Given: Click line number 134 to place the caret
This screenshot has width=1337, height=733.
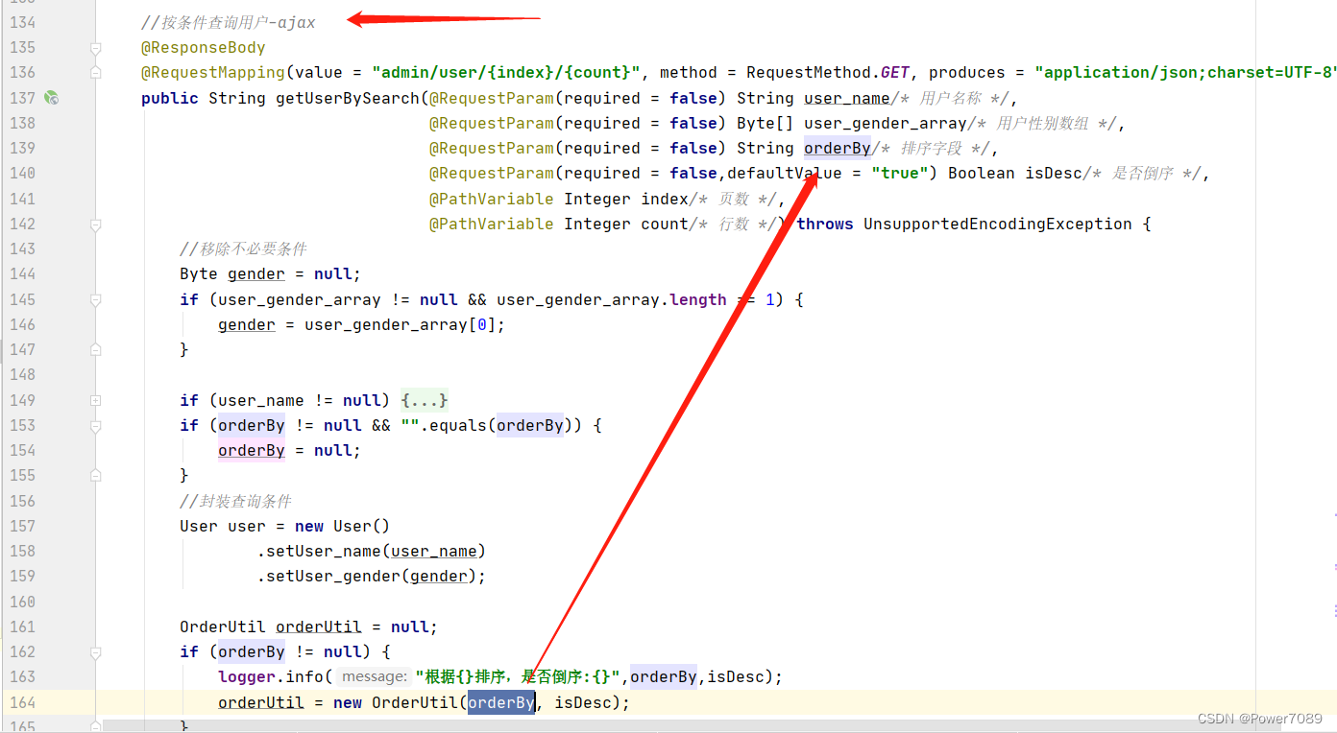Looking at the screenshot, I should (23, 22).
